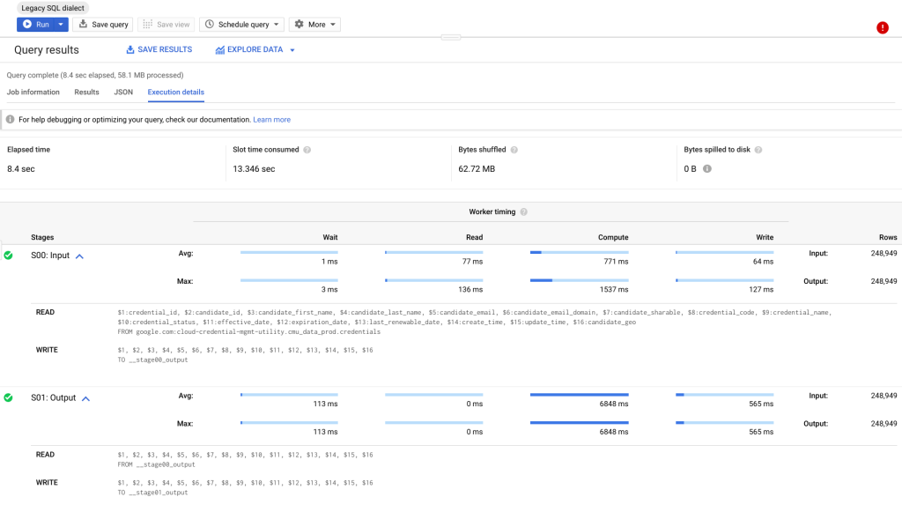Switch to the Results tab
902x512 pixels.
point(85,92)
